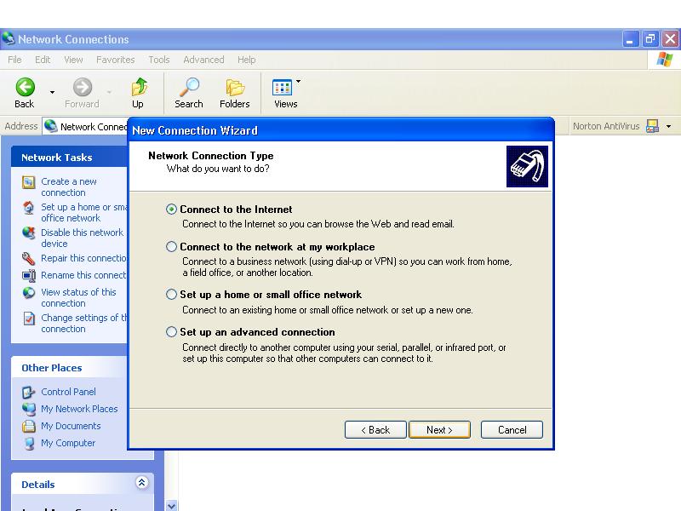Image resolution: width=681 pixels, height=511 pixels.
Task: Select Connect to the network at my workplace
Action: pyautogui.click(x=172, y=247)
